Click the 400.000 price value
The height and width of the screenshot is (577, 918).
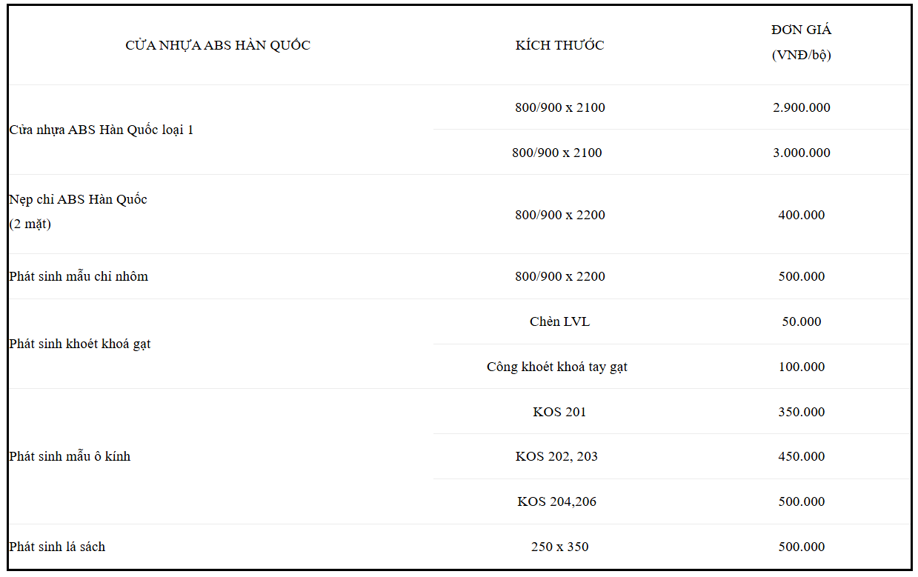801,215
